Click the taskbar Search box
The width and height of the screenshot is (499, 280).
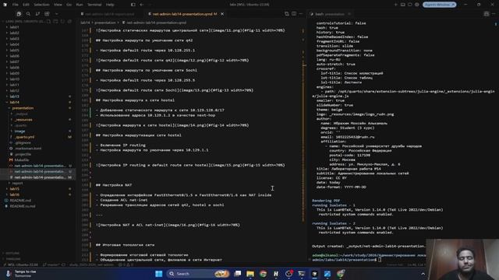coord(197,274)
